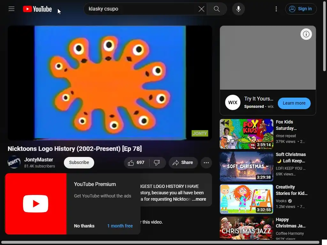Share this video
Image resolution: width=327 pixels, height=245 pixels.
(183, 162)
